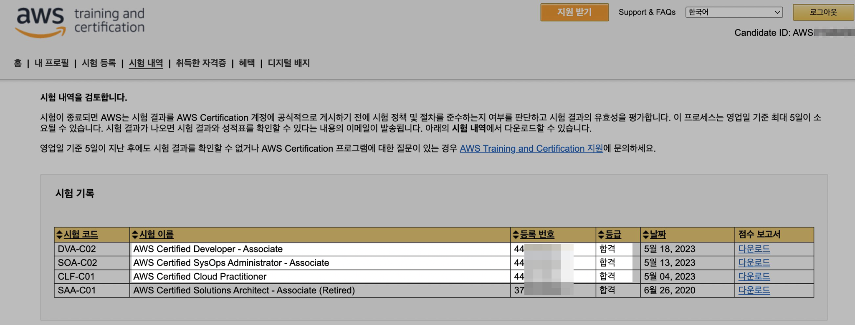This screenshot has height=325, width=855.
Task: Download score report for CLF-C01 exam
Action: (x=754, y=276)
